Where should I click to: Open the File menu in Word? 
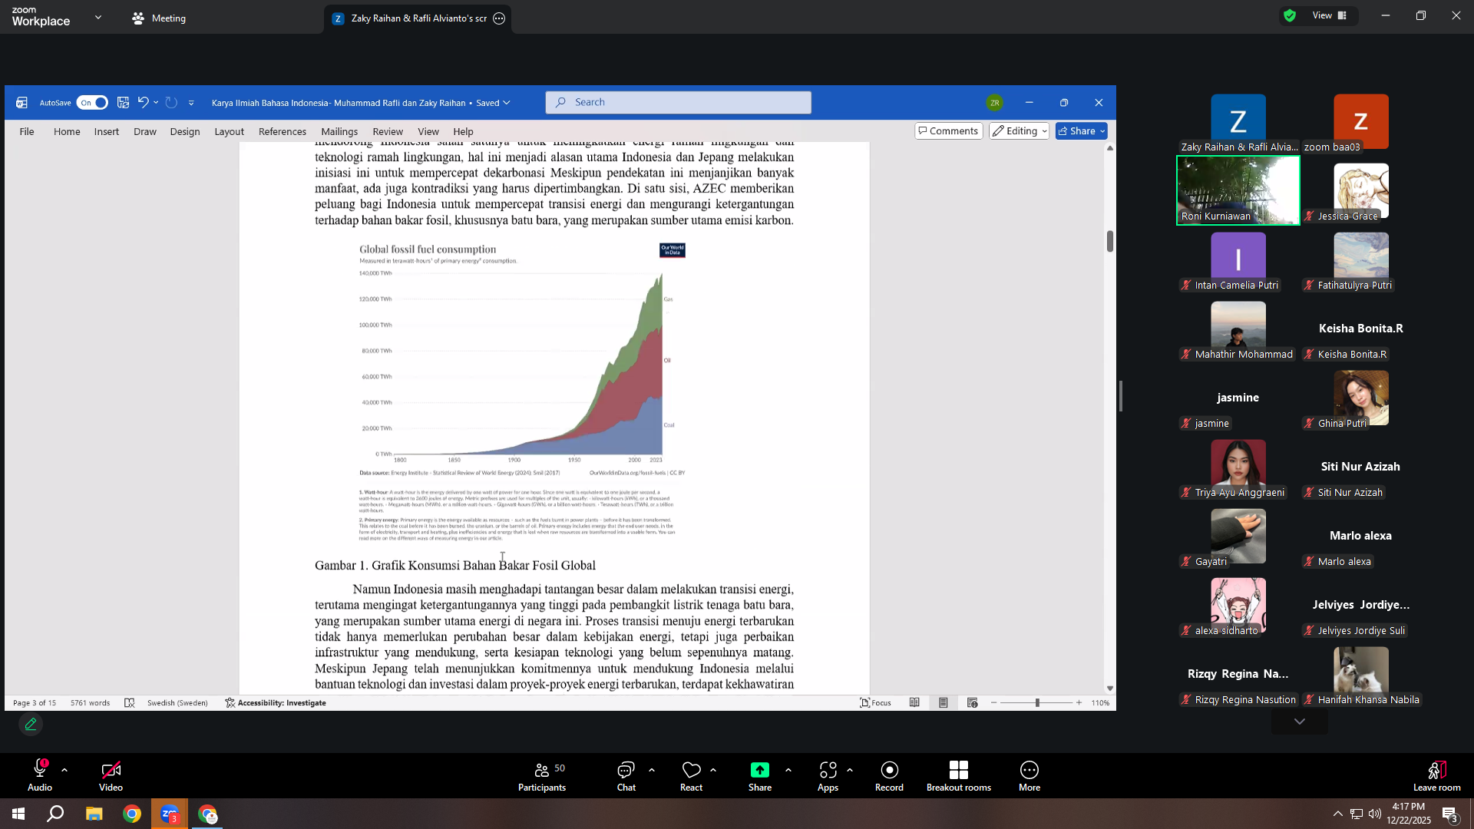(x=27, y=131)
